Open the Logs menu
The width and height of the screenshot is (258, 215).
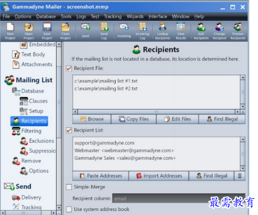click(x=81, y=16)
